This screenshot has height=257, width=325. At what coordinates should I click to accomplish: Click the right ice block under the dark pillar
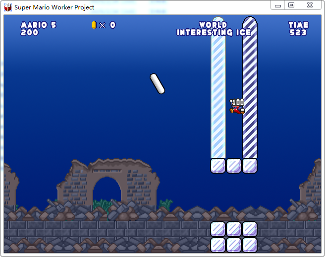pos(250,166)
